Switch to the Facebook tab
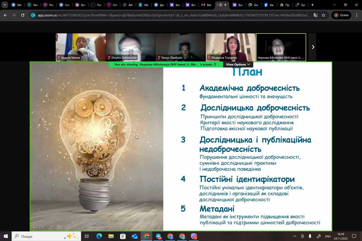 pyautogui.click(x=269, y=5)
